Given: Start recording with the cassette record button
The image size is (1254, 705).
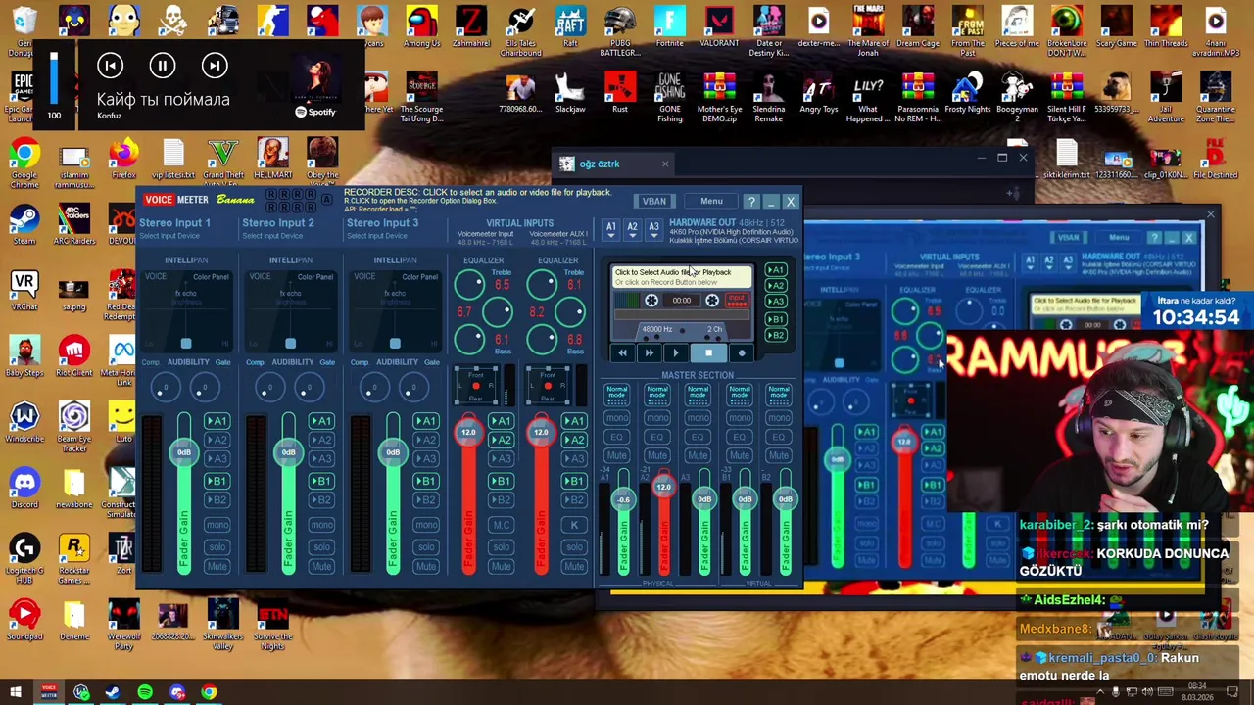Looking at the screenshot, I should point(742,353).
